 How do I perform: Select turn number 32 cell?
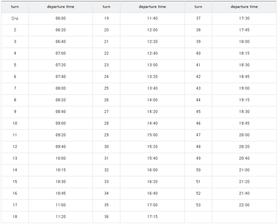coord(106,170)
